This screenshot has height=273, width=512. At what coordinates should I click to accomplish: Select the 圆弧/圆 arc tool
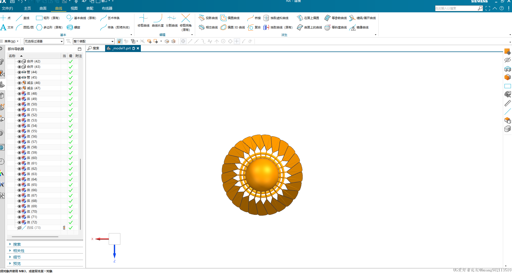coord(25,27)
